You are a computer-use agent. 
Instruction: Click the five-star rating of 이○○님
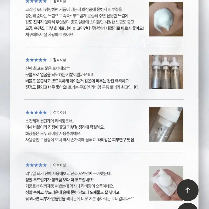36,165
